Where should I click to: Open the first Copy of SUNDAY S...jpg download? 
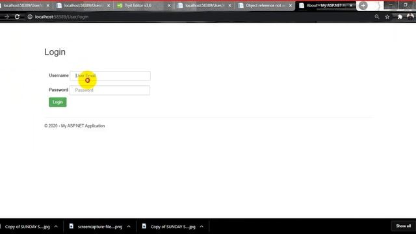pos(27,227)
